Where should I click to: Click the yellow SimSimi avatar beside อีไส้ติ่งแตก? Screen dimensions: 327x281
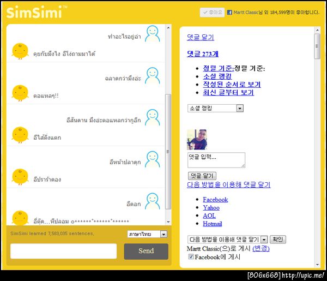[20, 135]
